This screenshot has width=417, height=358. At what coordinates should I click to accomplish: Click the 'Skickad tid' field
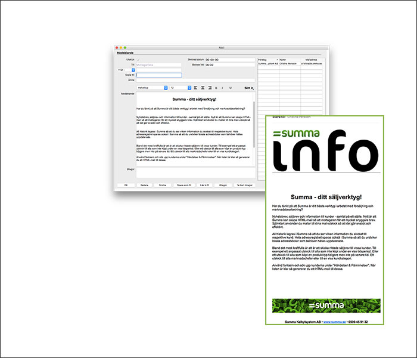pos(230,64)
